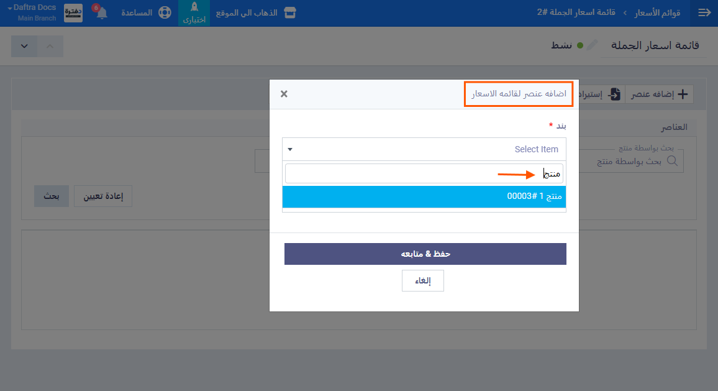Click the store icon for going to the site
Viewport: 718px width, 391px height.
coord(289,13)
